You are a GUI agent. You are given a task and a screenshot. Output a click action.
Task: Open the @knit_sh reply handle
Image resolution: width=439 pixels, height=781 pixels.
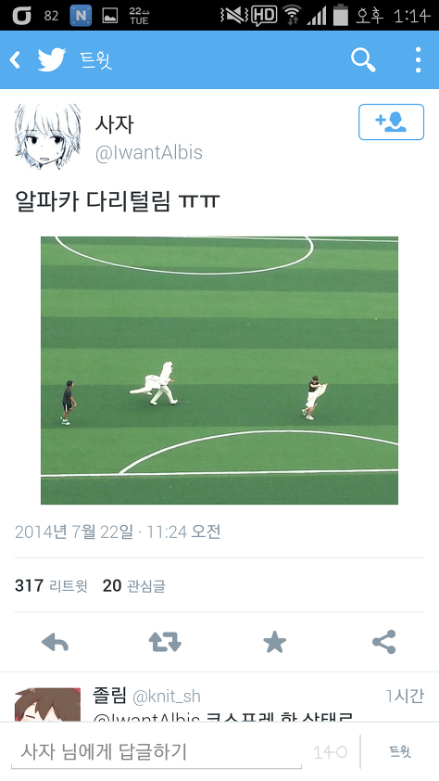(x=167, y=697)
